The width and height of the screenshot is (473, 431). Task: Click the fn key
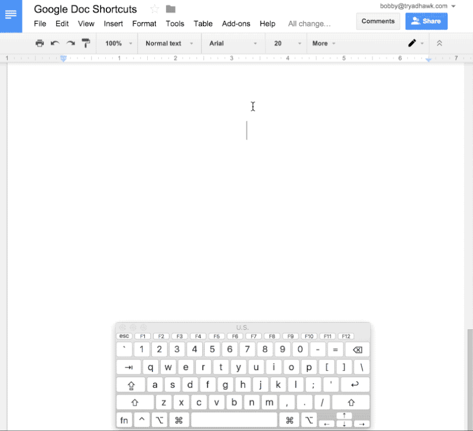pyautogui.click(x=124, y=420)
